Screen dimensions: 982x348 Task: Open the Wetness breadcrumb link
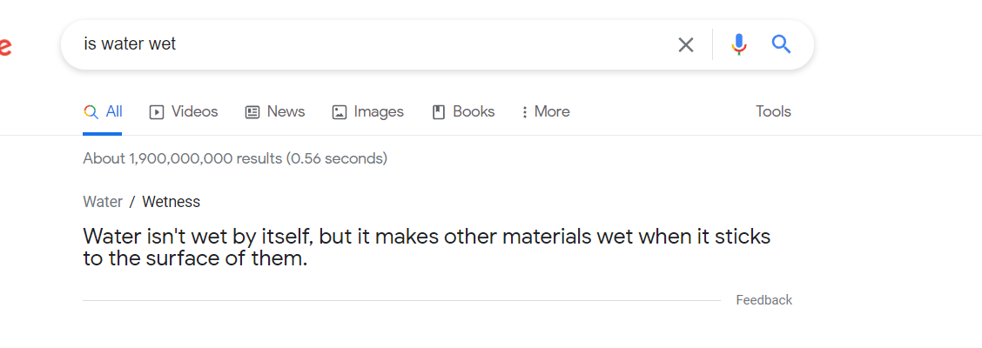pyautogui.click(x=171, y=202)
